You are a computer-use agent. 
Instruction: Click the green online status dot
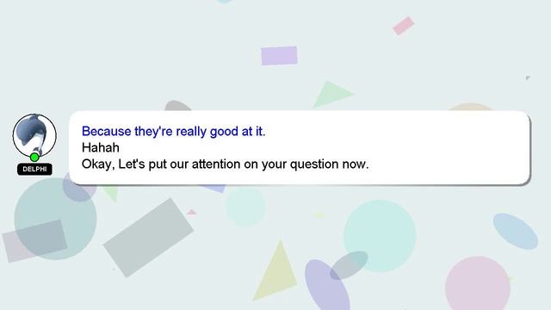click(x=34, y=157)
